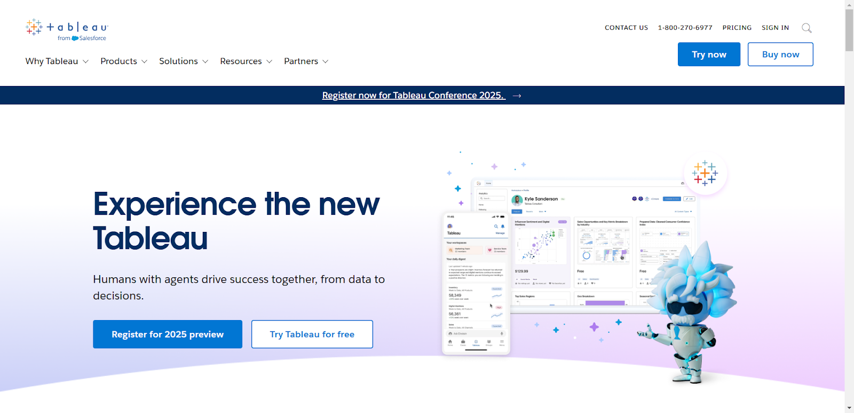The height and width of the screenshot is (413, 854).
Task: Open Register now for Tableau Conference 2025
Action: point(414,95)
